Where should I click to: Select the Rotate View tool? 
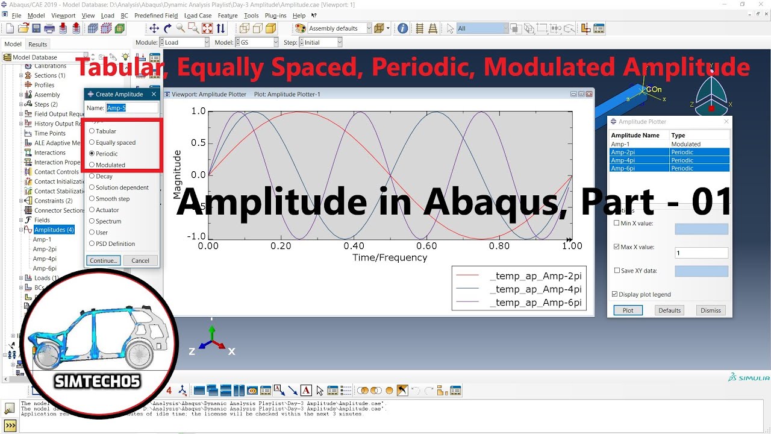pyautogui.click(x=167, y=28)
